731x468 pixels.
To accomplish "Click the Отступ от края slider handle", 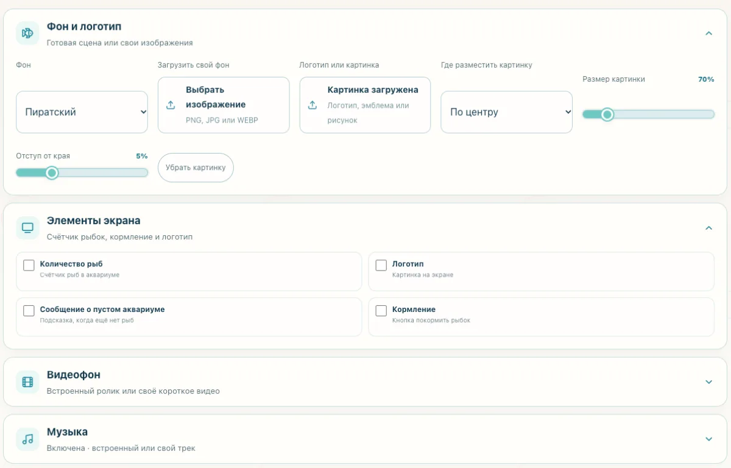I will (52, 173).
